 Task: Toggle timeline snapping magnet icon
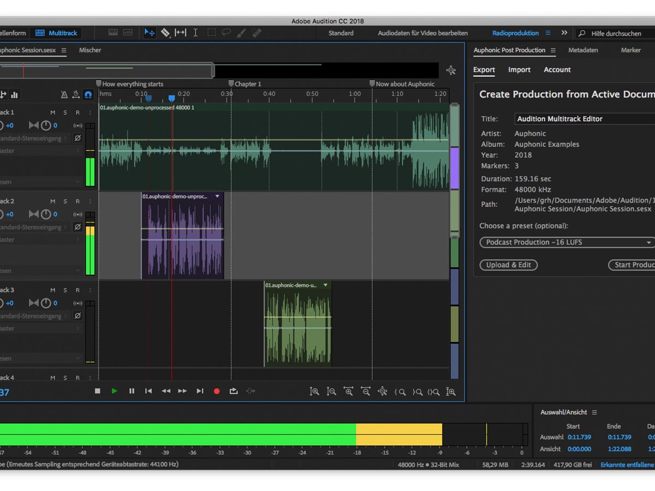click(88, 94)
